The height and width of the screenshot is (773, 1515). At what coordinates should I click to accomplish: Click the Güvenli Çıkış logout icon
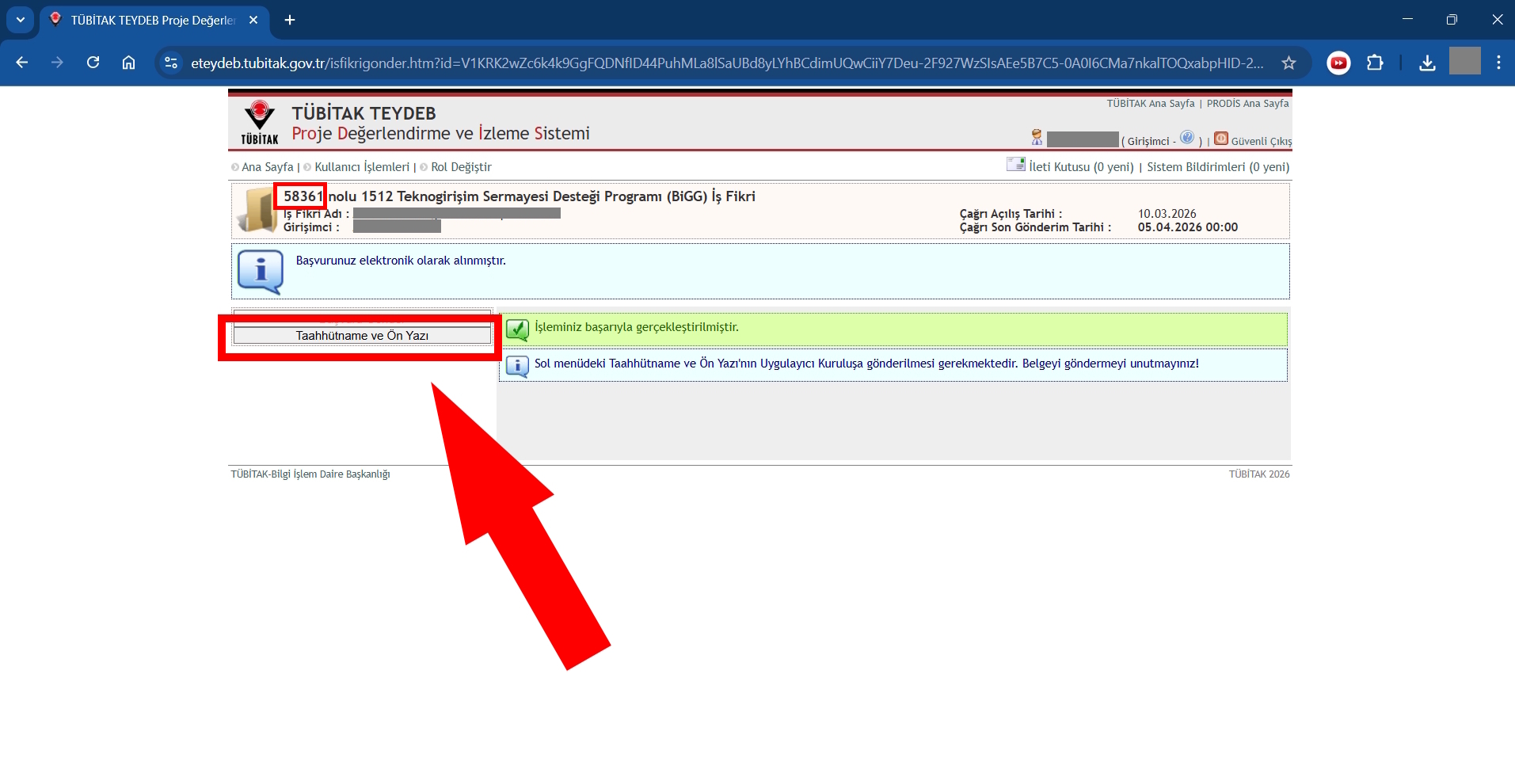click(1221, 139)
